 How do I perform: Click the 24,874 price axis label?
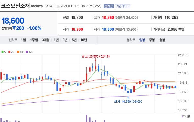pyautogui.click(x=183, y=55)
